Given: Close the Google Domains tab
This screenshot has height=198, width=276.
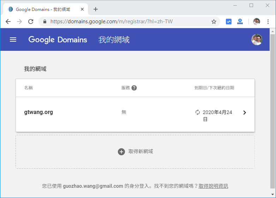Looking at the screenshot, I should pos(82,9).
